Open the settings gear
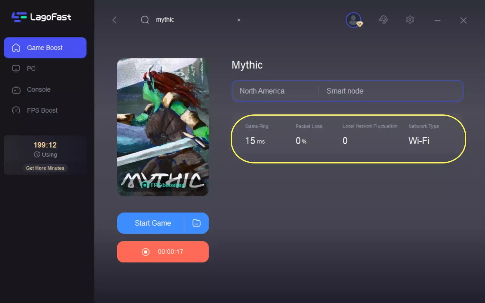The image size is (485, 303). tap(410, 20)
